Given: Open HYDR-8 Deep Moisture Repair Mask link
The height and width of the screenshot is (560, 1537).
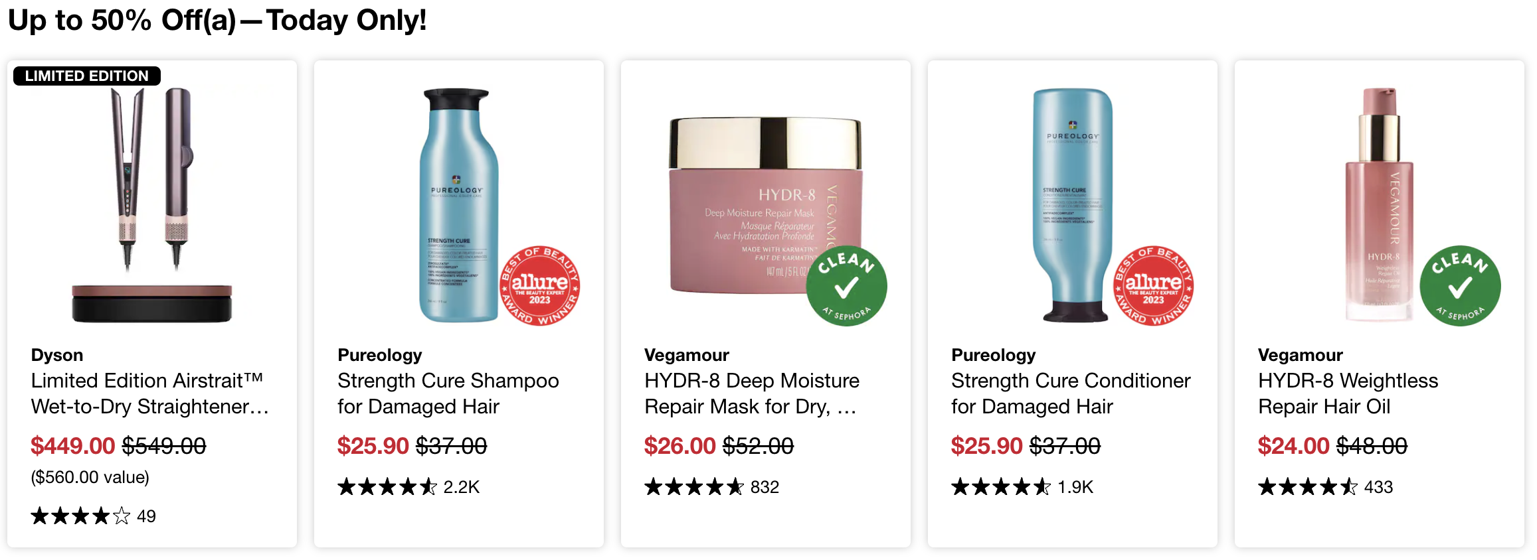Looking at the screenshot, I should point(752,393).
